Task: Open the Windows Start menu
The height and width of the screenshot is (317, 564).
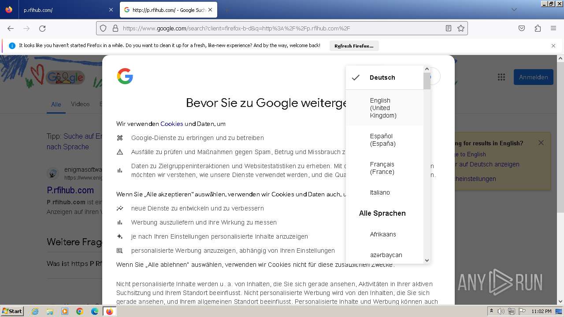Action: tap(12, 311)
